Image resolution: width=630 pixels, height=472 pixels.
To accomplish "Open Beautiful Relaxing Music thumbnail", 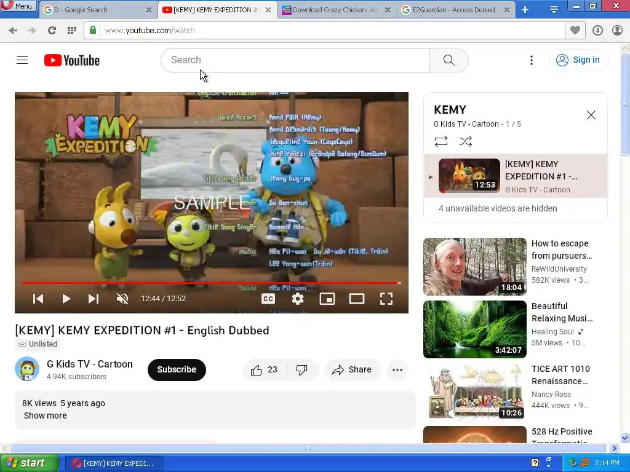I will tap(474, 329).
